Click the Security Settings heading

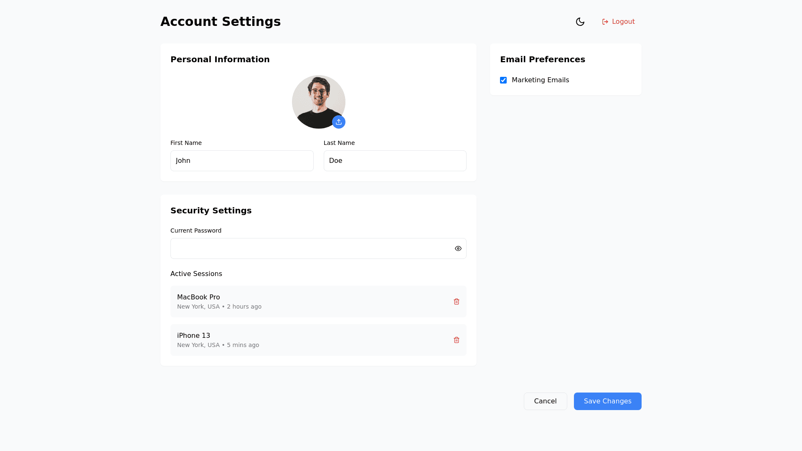click(211, 210)
